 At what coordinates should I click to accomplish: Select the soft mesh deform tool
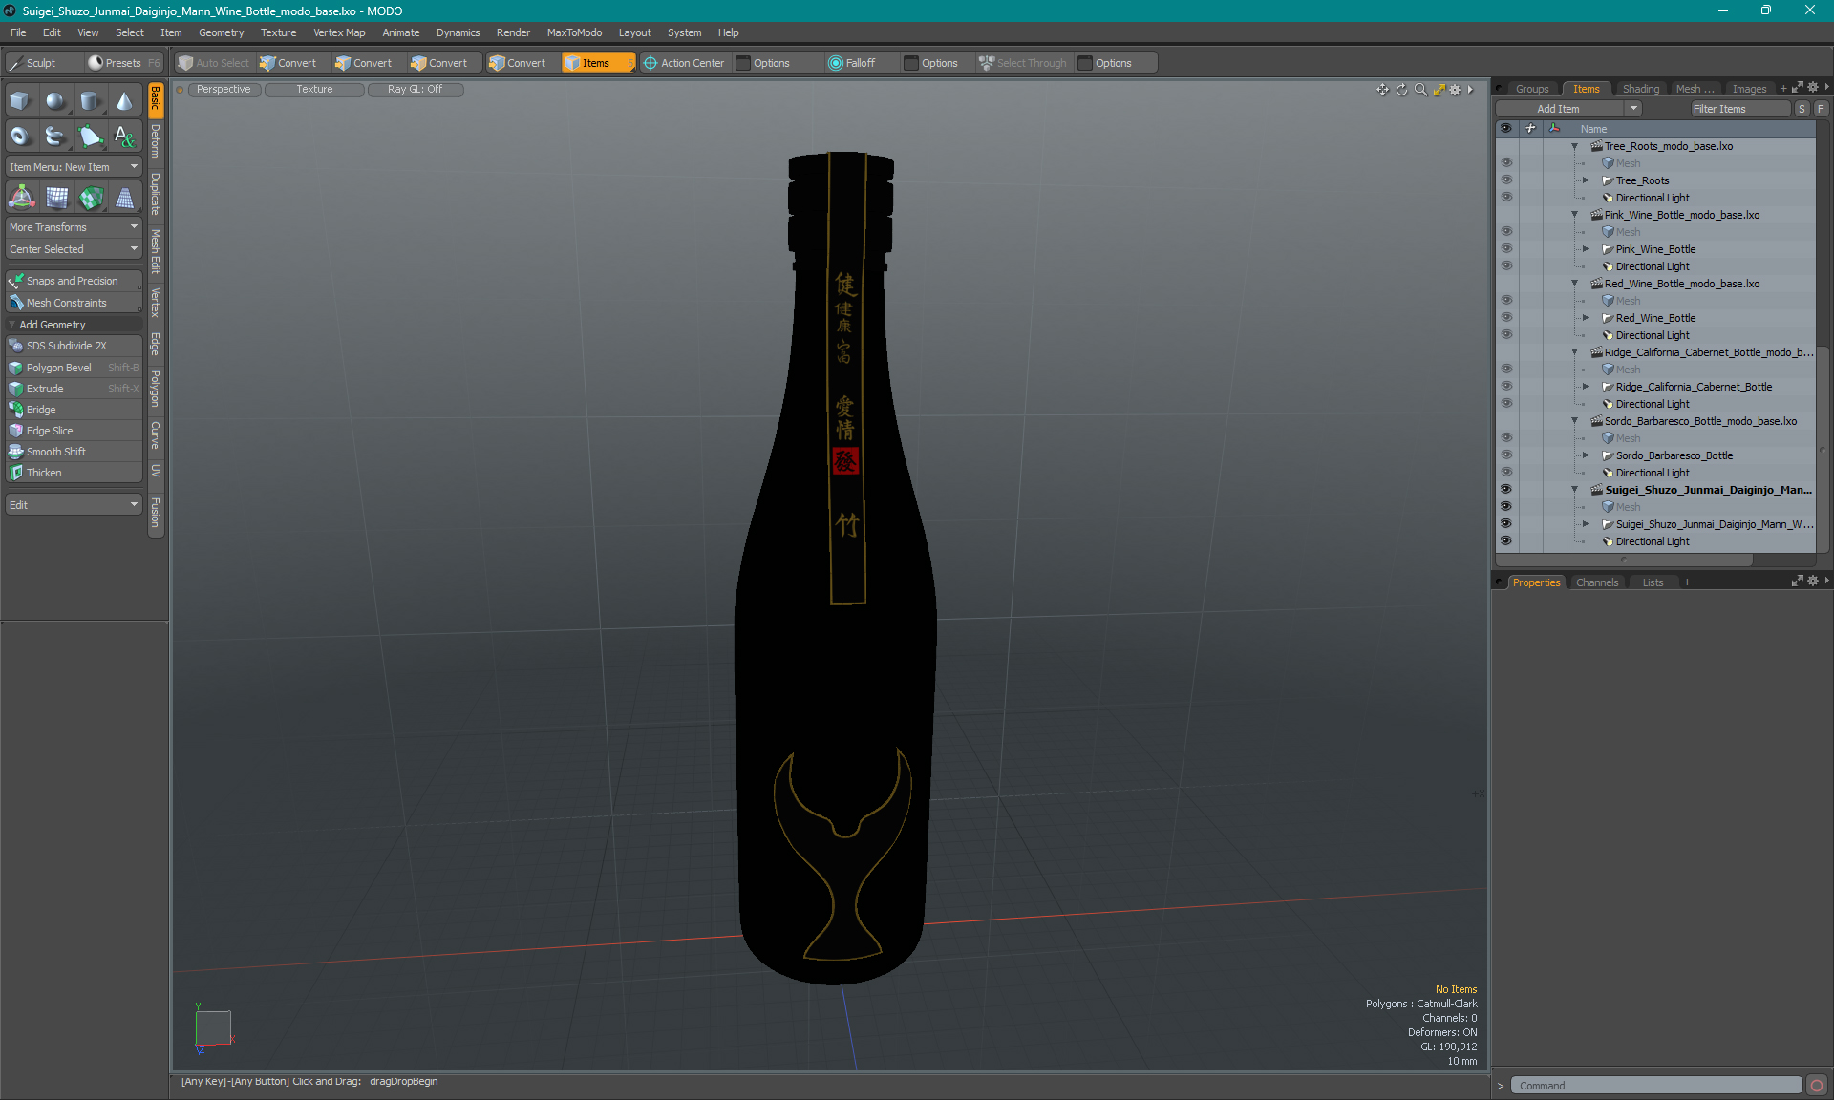point(55,198)
